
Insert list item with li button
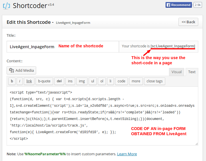110,81
